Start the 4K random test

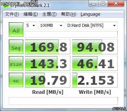click(16, 80)
